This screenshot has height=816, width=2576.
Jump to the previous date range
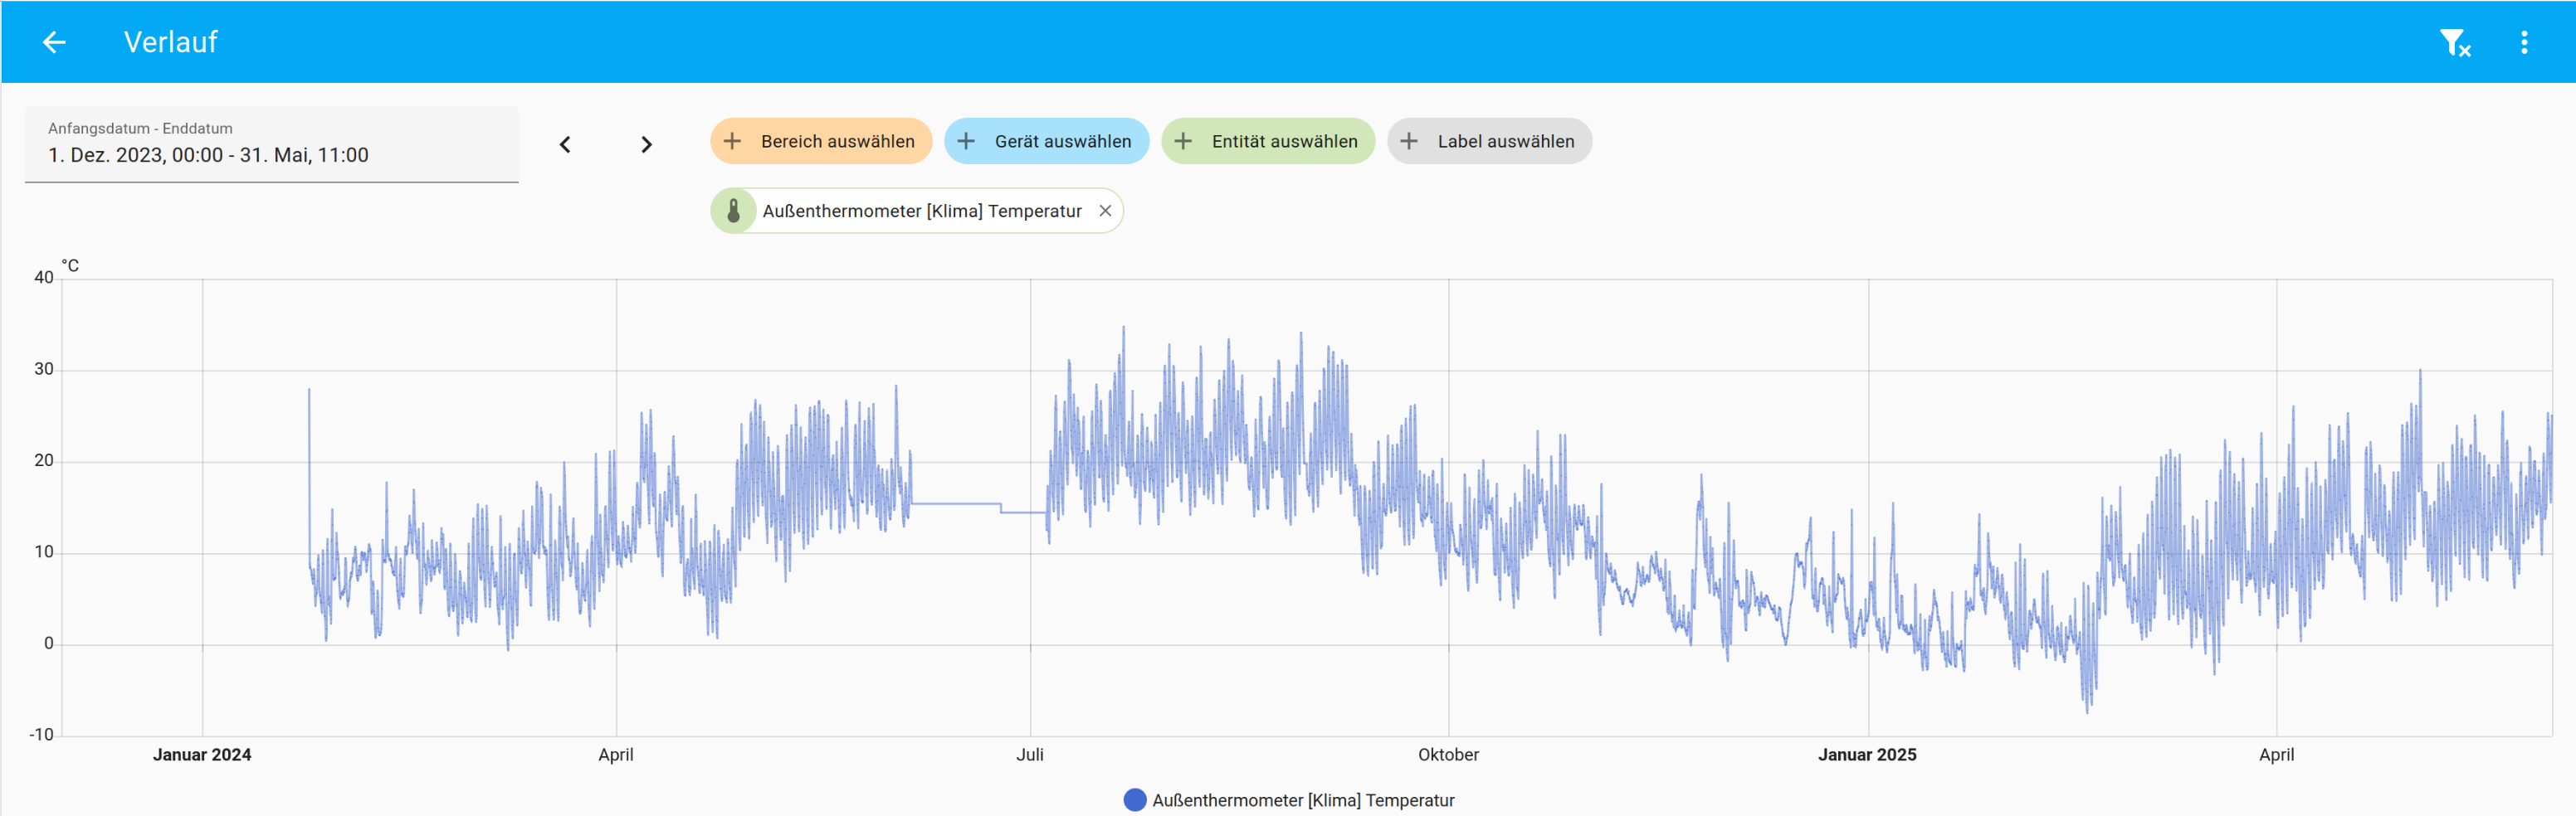[x=565, y=145]
